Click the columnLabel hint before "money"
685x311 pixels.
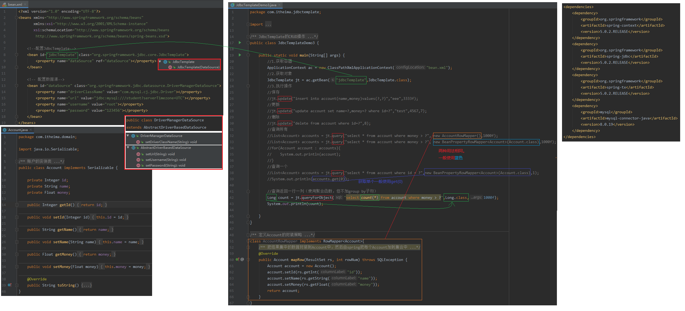pos(344,284)
